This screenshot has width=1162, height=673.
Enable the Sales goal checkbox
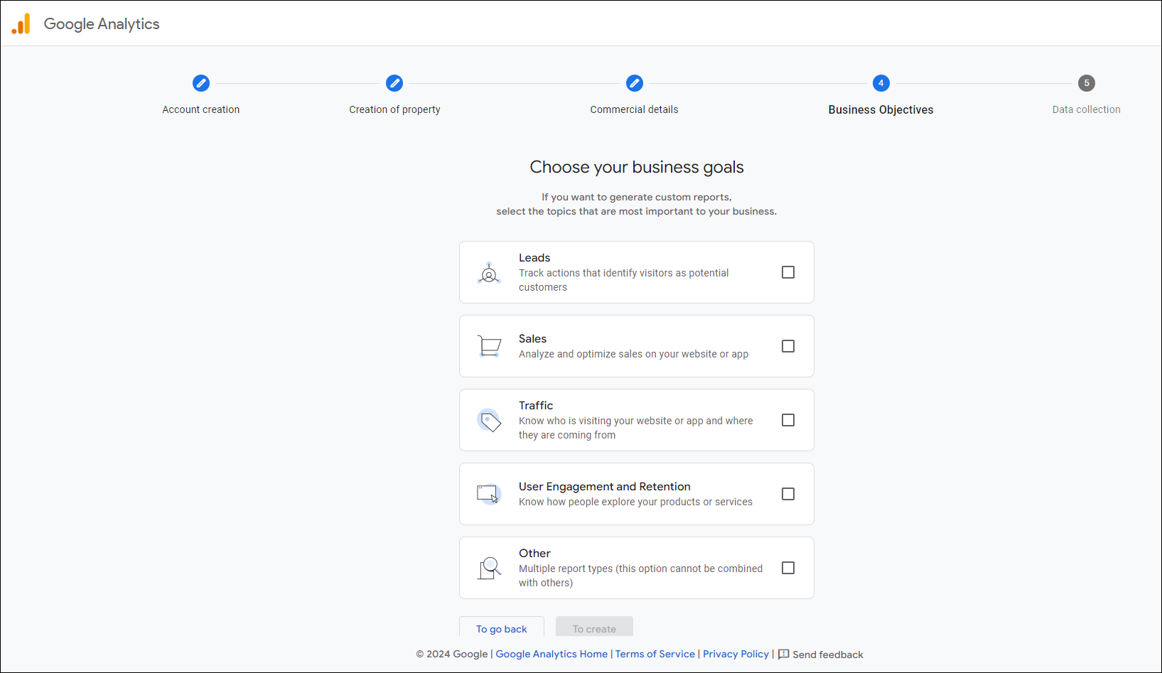click(788, 346)
